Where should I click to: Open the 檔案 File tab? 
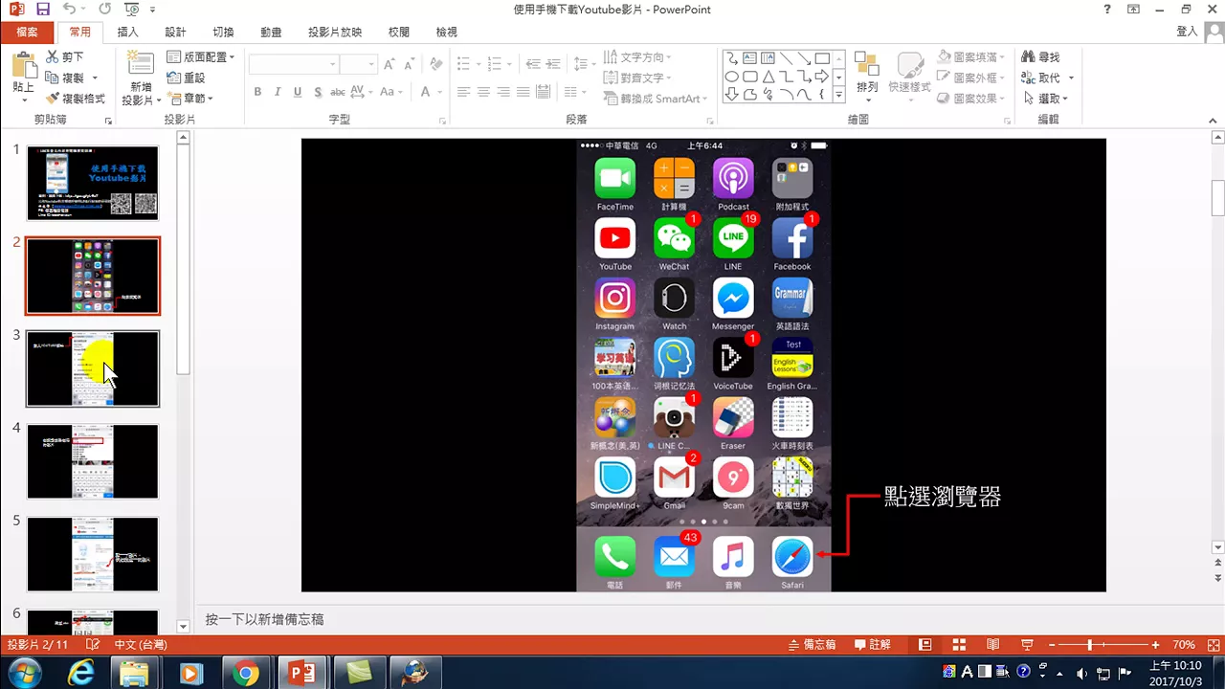click(x=27, y=32)
